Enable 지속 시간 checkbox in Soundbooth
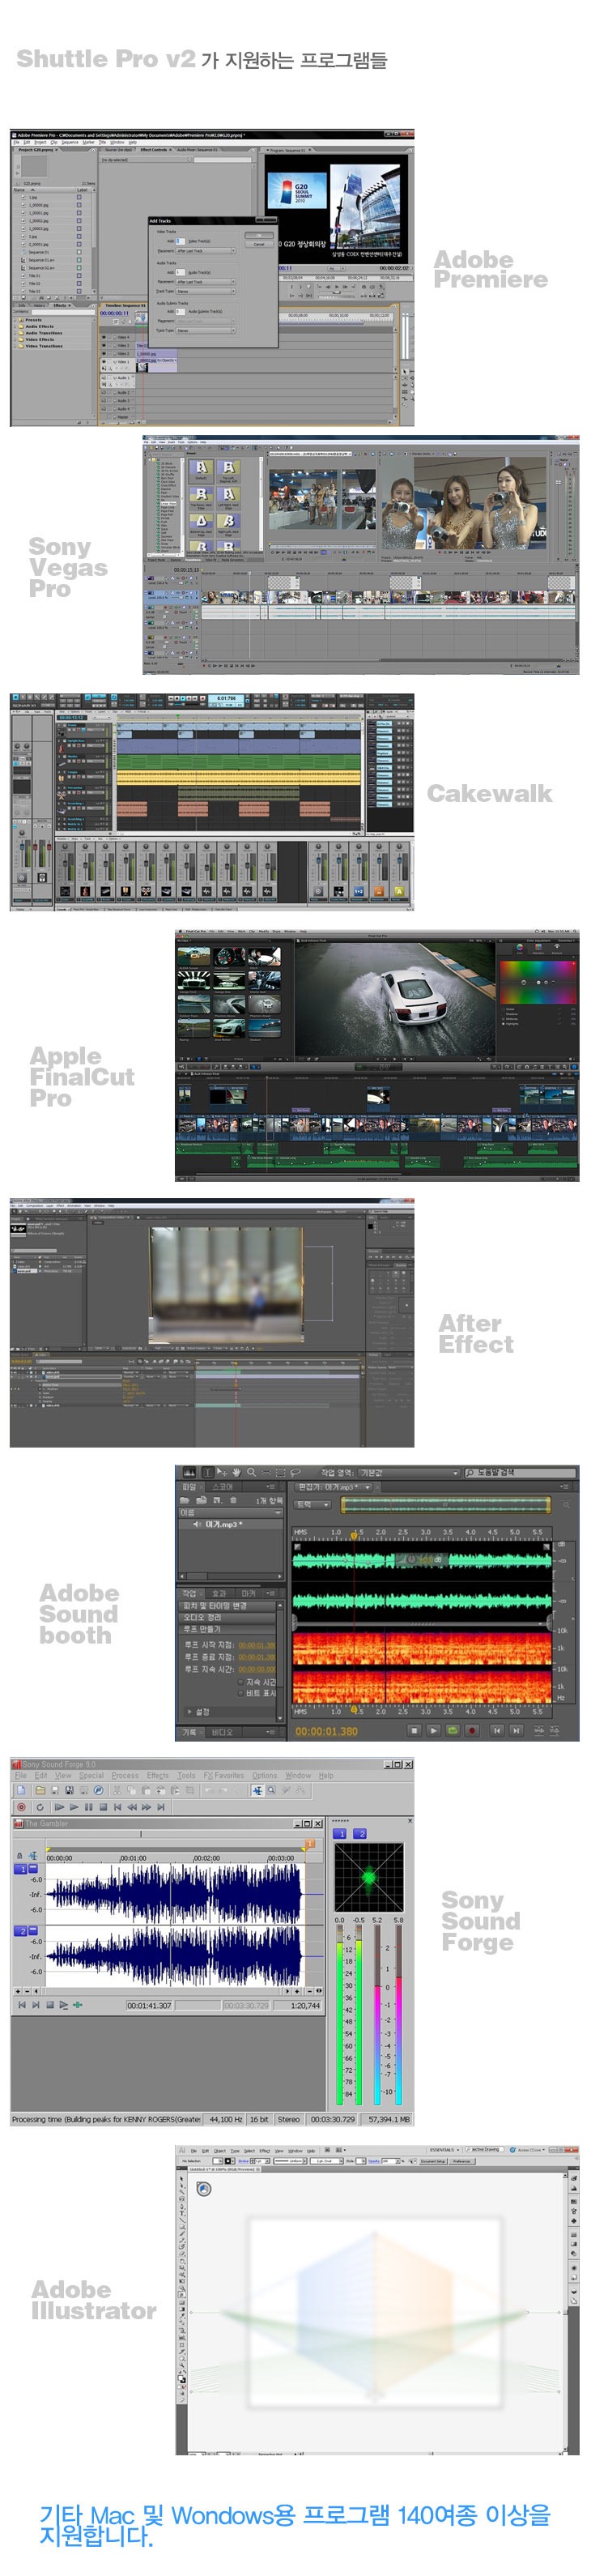 click(x=241, y=1681)
